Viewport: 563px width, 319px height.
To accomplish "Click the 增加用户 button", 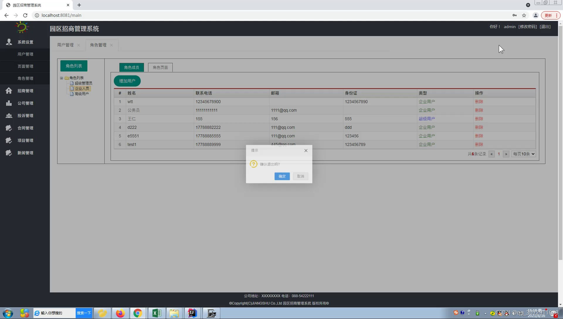I will click(x=127, y=81).
